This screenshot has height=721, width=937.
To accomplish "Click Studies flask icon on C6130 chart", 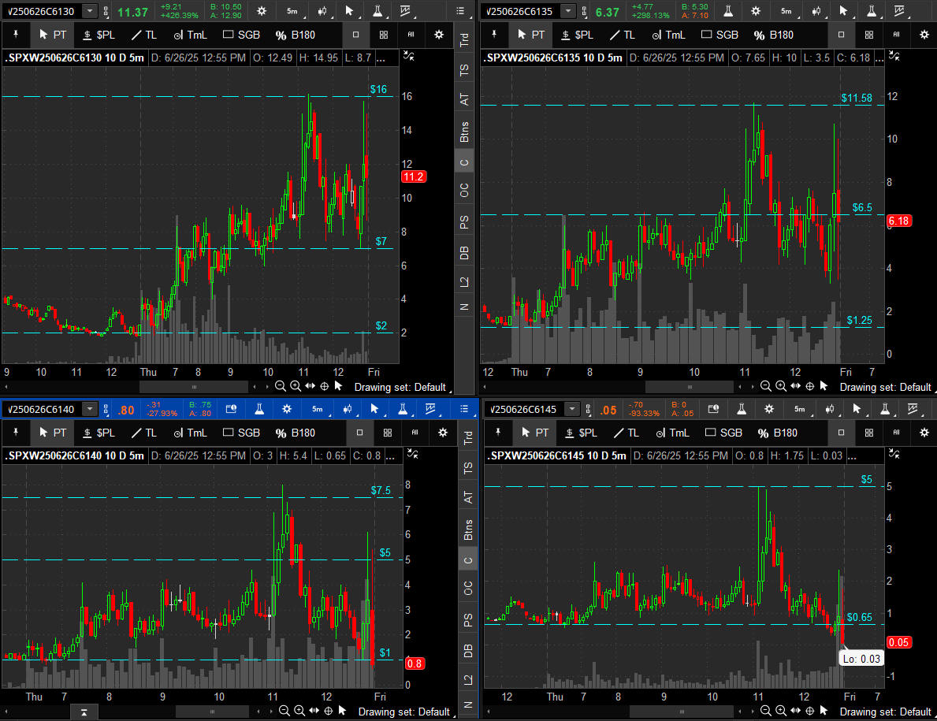I will click(x=378, y=11).
